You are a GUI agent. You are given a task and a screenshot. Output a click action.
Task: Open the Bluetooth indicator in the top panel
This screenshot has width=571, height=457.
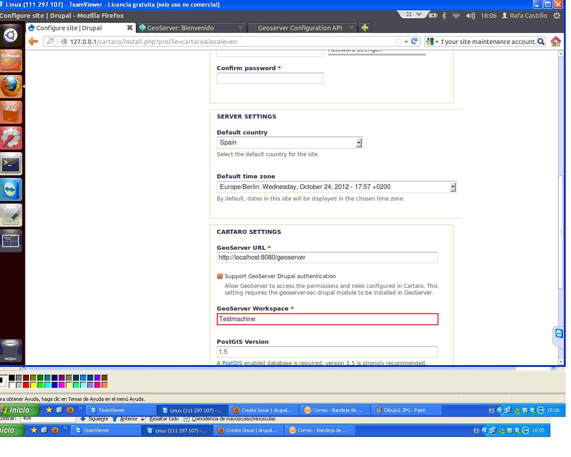point(444,16)
